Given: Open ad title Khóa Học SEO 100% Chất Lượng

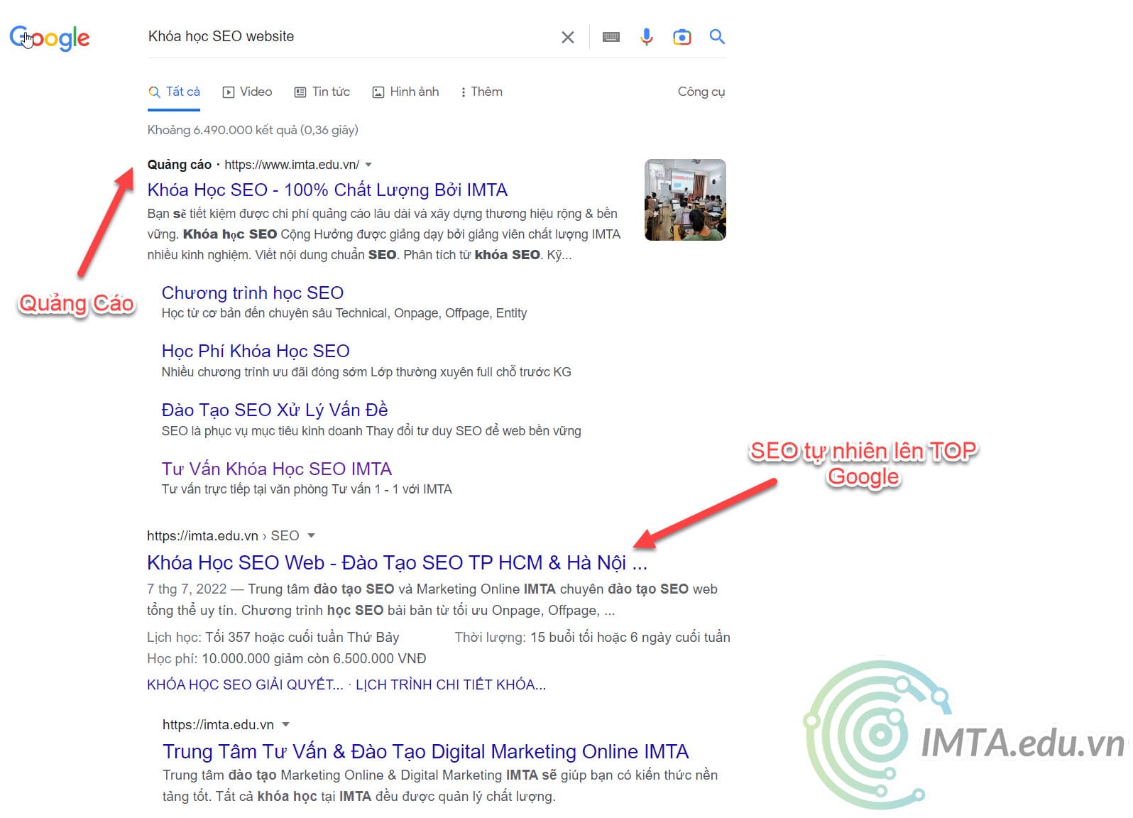Looking at the screenshot, I should click(x=327, y=190).
